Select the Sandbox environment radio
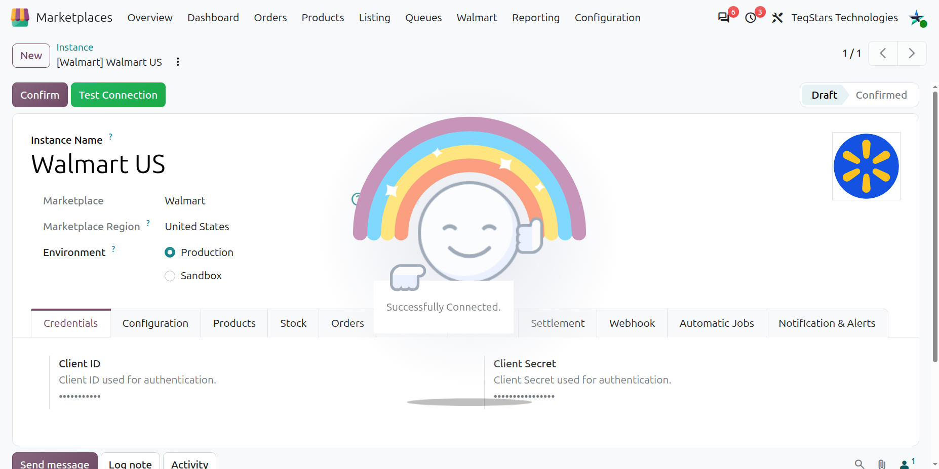 [x=170, y=276]
